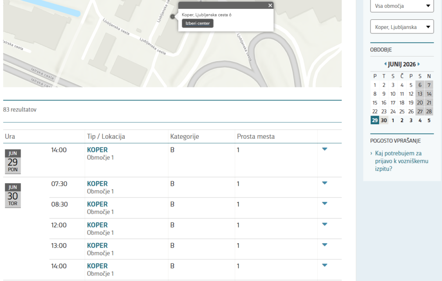Click KOPER link in the 07:30 row
Screen dimensions: 442x281
pos(97,184)
